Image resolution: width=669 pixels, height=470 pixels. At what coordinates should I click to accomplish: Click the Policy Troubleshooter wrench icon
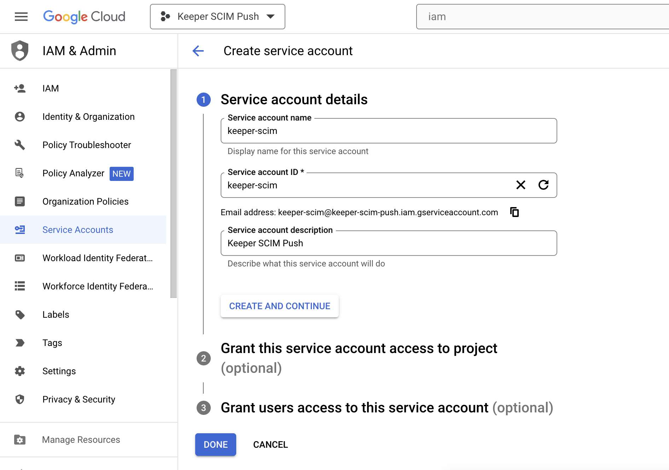point(20,145)
